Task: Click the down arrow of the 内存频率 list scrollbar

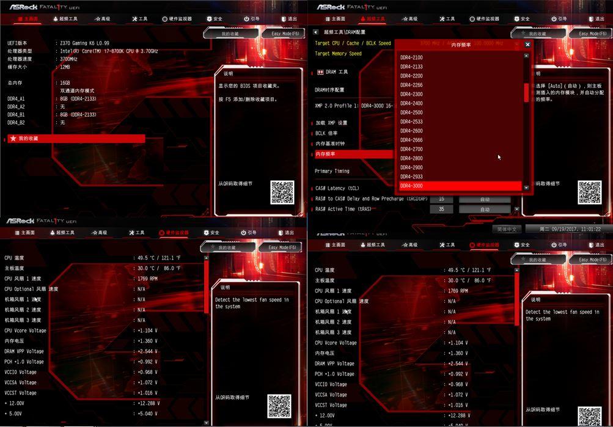Action: (526, 188)
